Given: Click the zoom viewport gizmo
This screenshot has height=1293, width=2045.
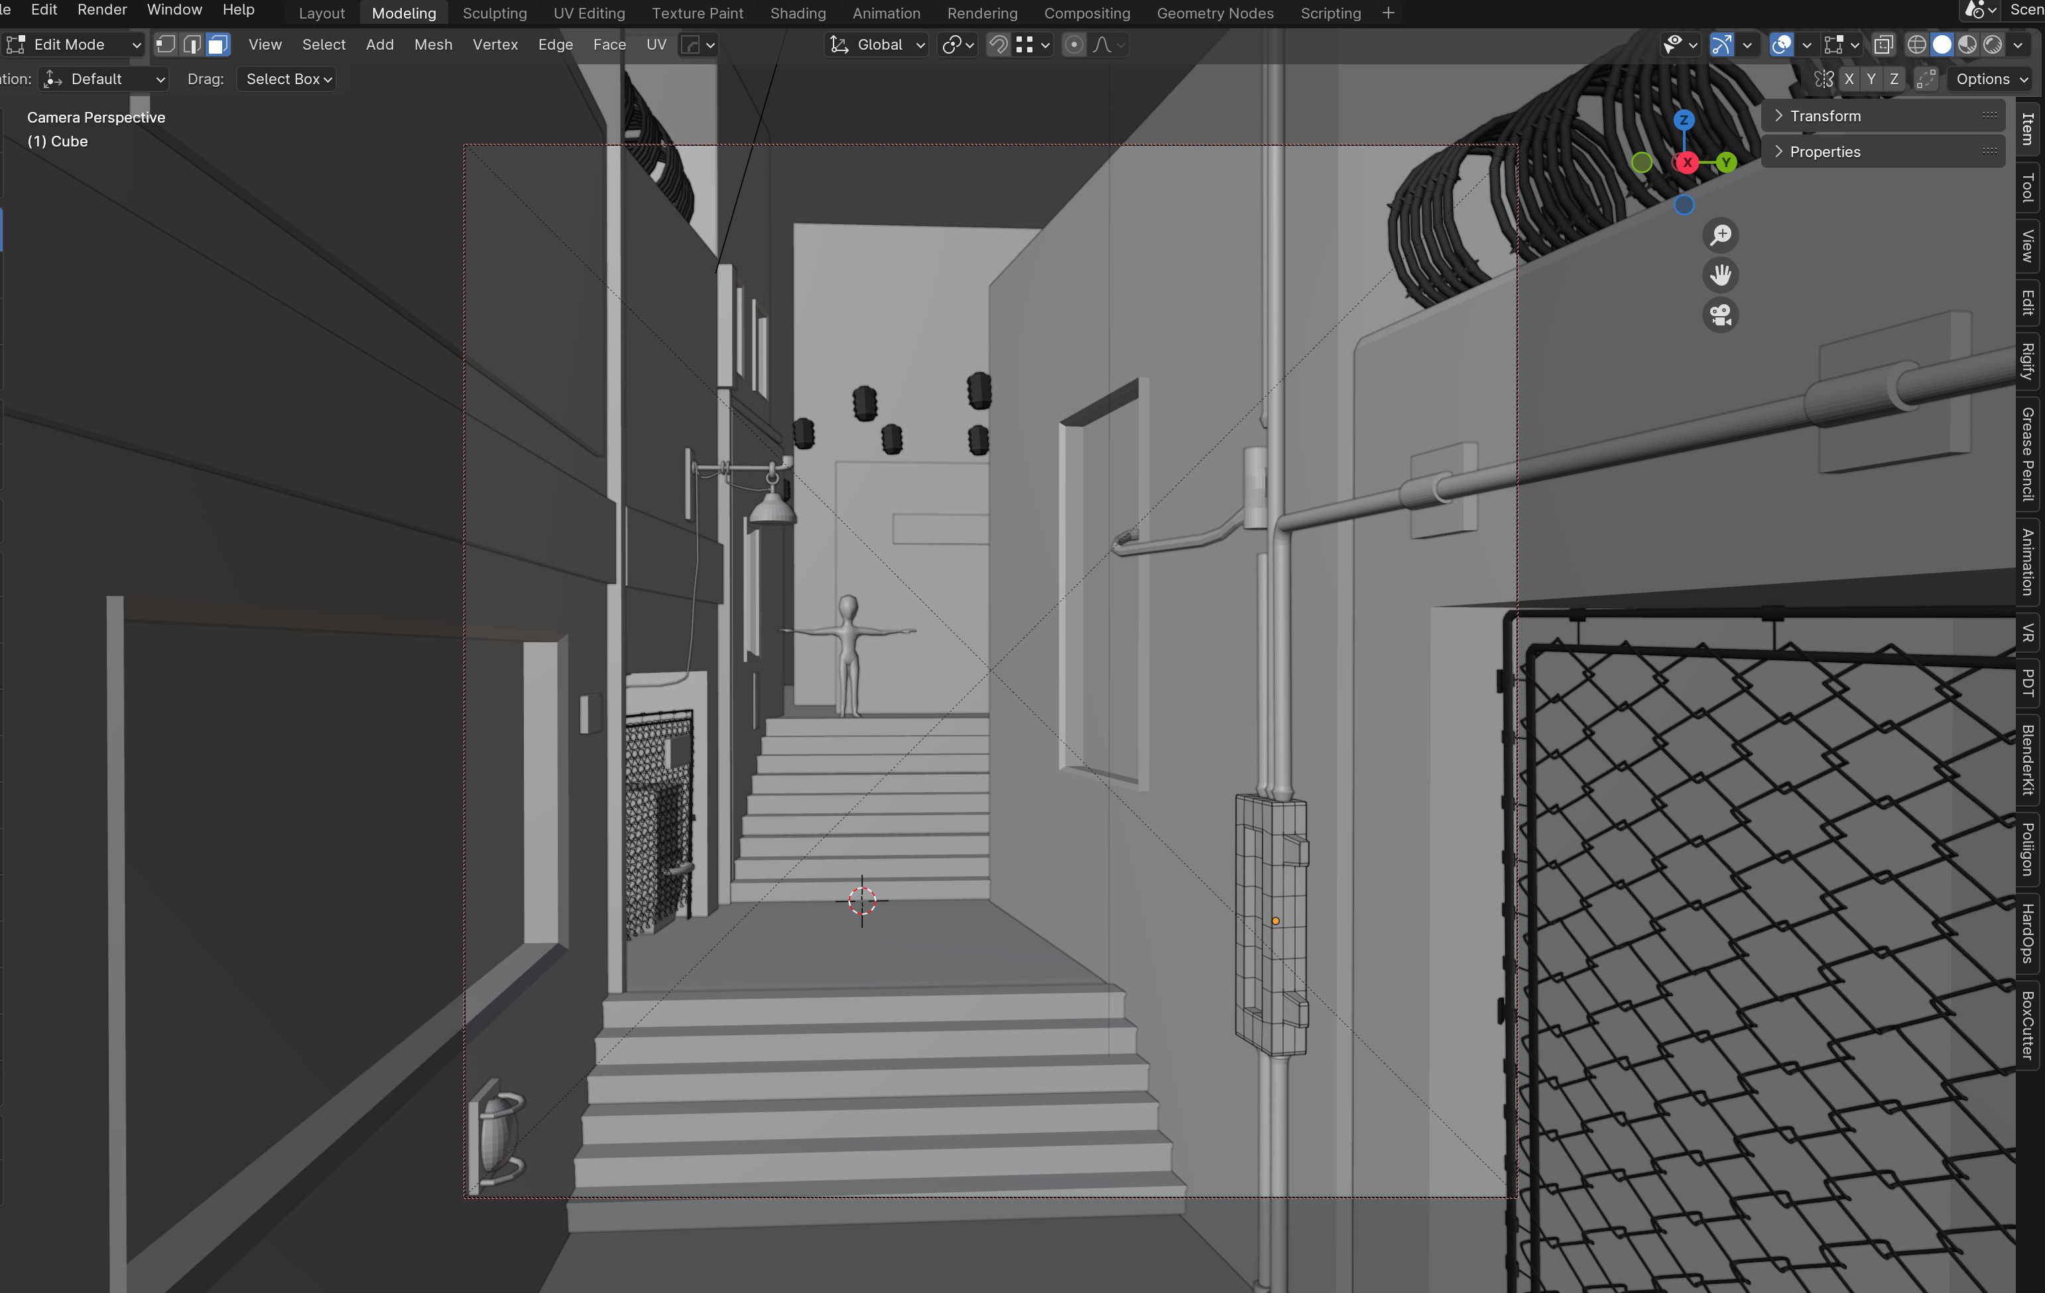Looking at the screenshot, I should (x=1721, y=235).
